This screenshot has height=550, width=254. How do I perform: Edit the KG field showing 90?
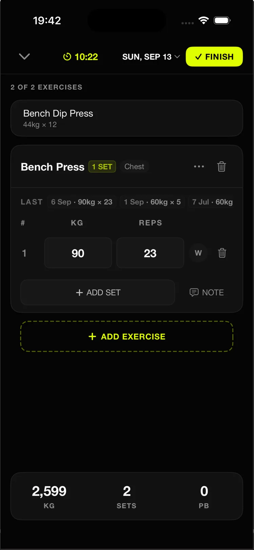point(78,253)
